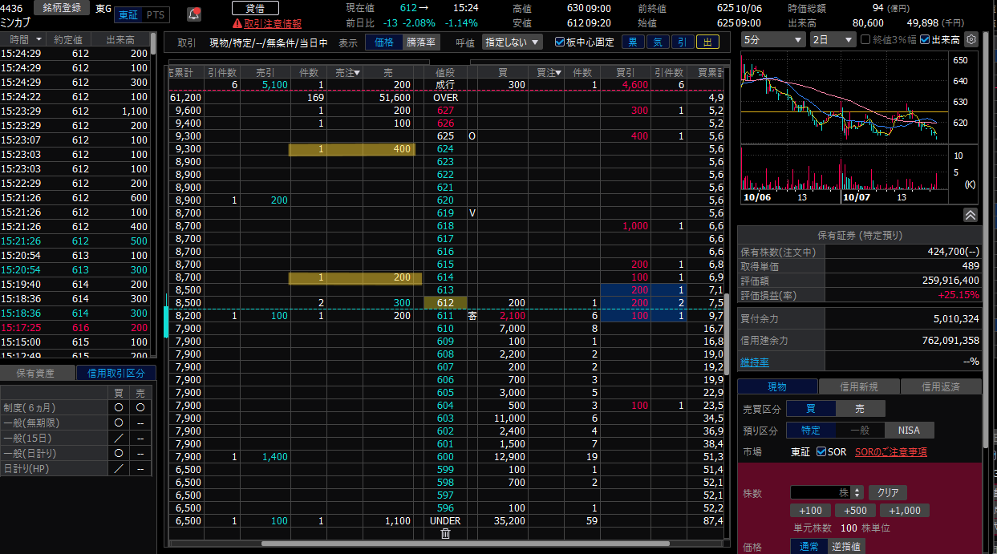Click the 株数 quantity stepper arrows
This screenshot has height=554, width=997.
point(857,492)
